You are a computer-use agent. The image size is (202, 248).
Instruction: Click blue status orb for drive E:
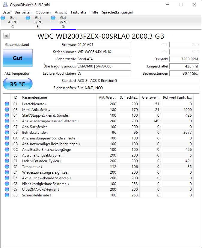(28, 18)
